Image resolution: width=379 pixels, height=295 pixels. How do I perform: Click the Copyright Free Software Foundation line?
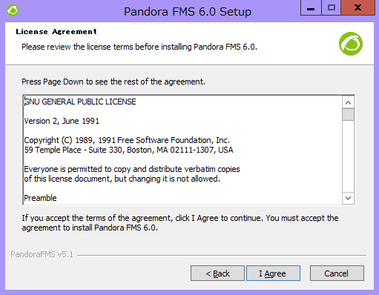click(127, 140)
